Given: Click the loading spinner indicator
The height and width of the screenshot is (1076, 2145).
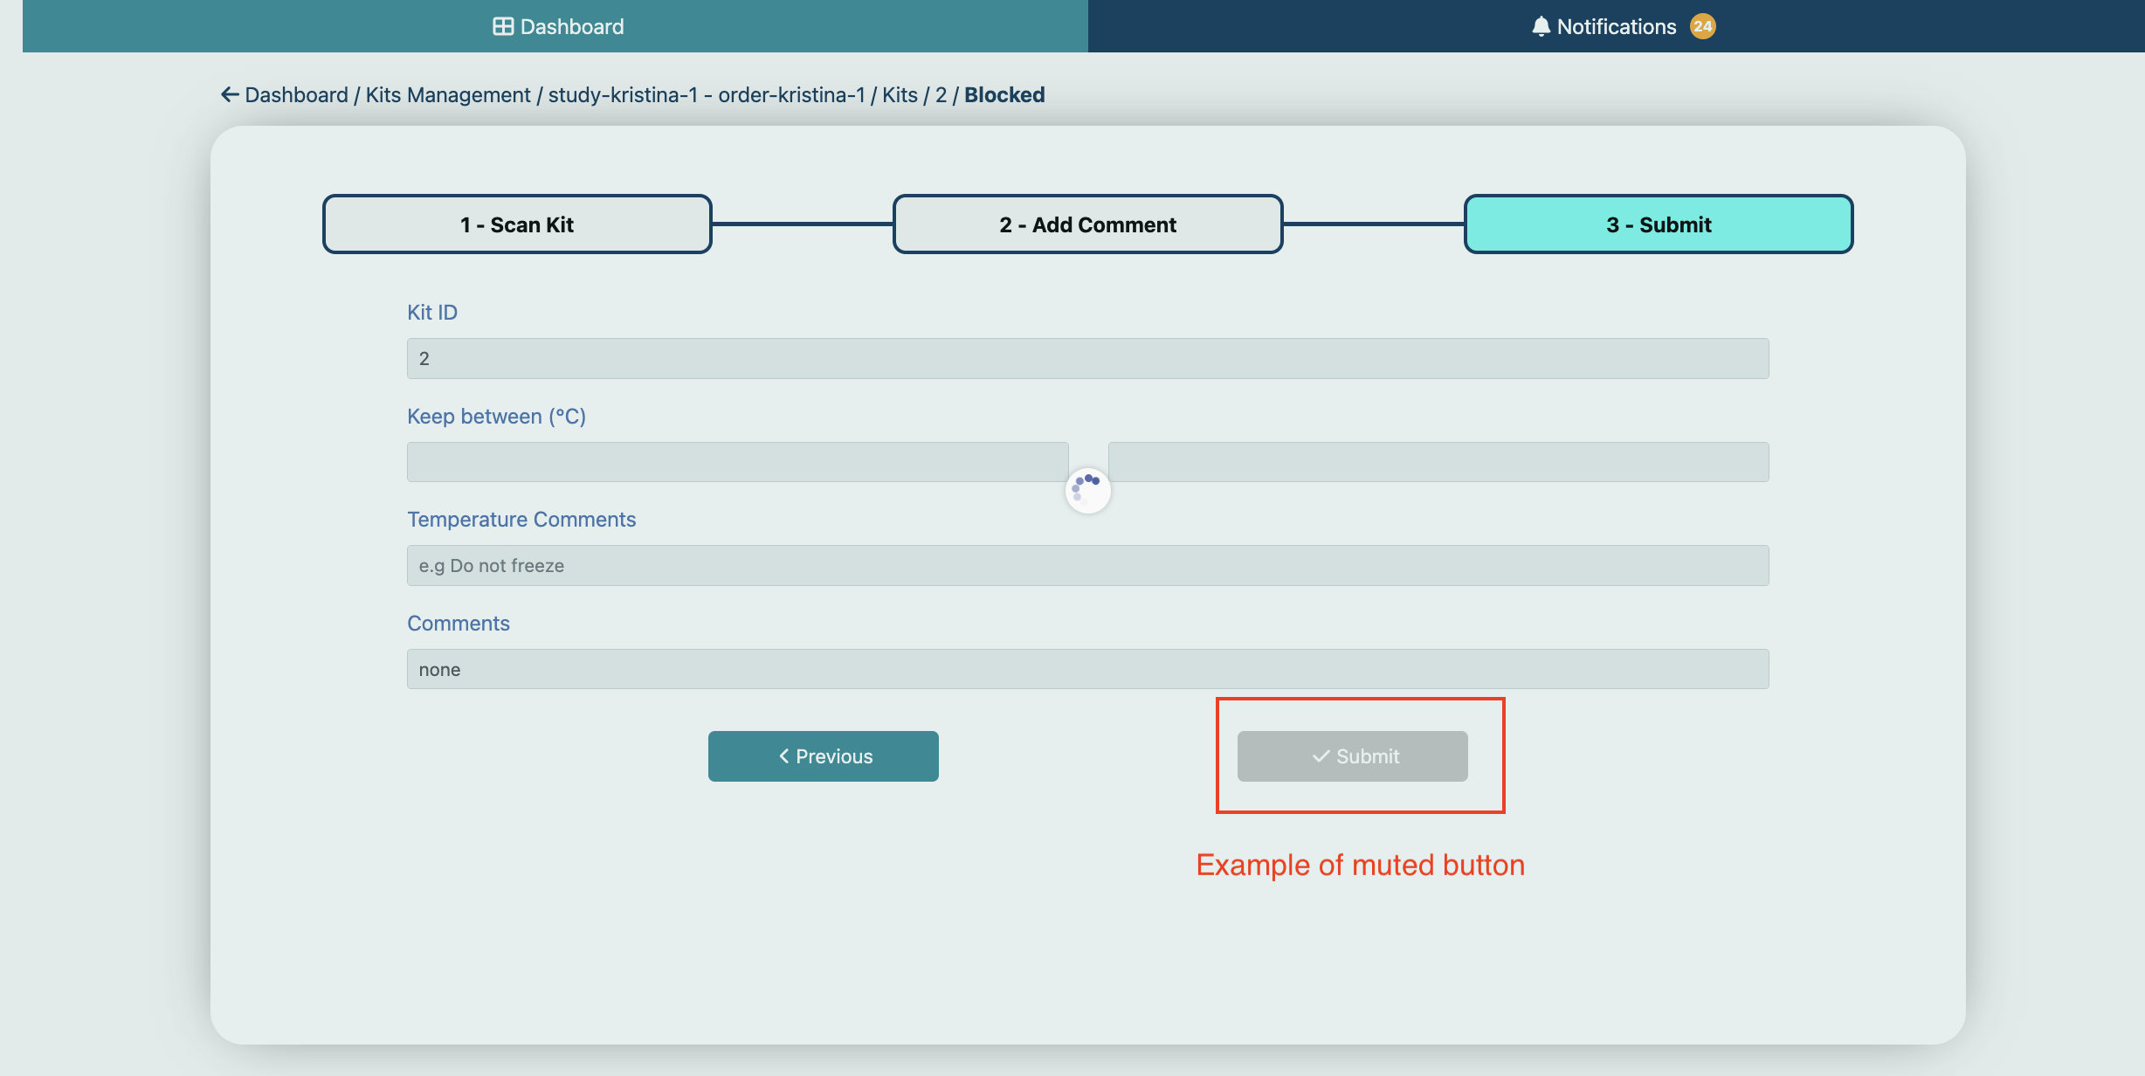Looking at the screenshot, I should [x=1088, y=490].
